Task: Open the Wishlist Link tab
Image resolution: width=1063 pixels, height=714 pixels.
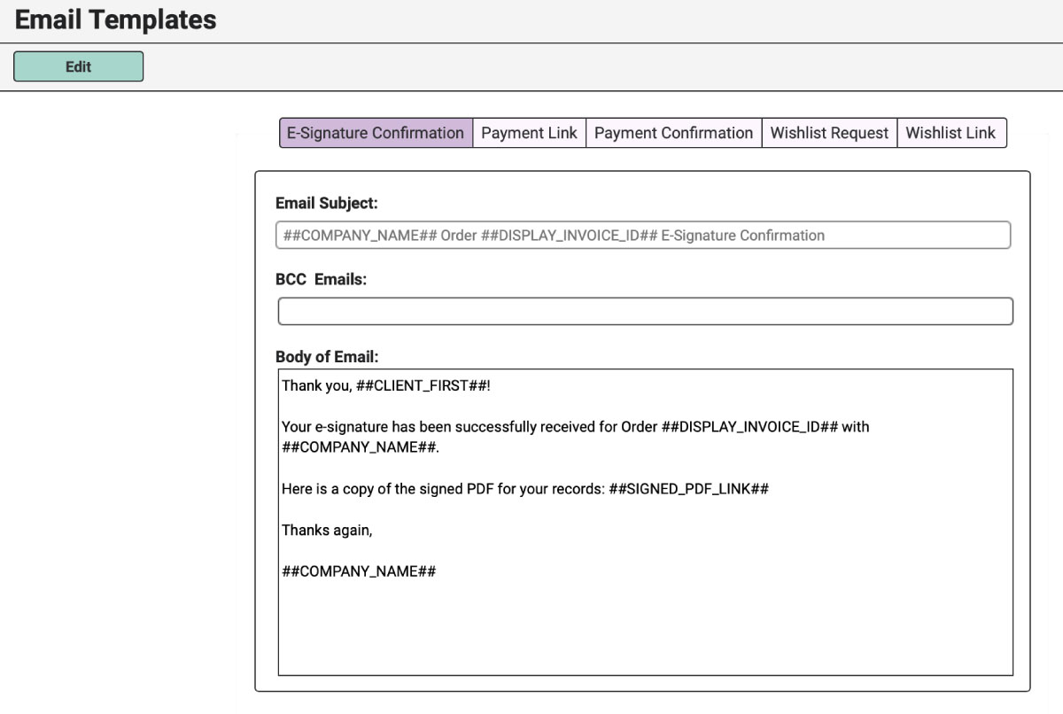Action: 951,133
